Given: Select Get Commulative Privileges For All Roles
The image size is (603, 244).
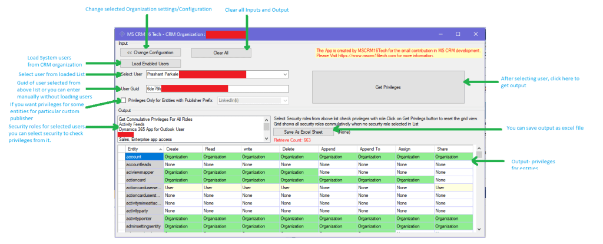Looking at the screenshot, I should pos(155,119).
